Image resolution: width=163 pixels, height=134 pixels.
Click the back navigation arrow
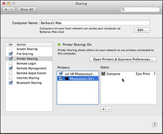click(6, 9)
